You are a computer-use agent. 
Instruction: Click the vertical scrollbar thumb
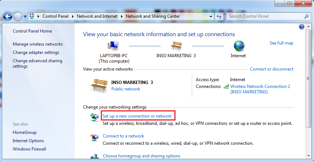[x=308, y=79]
